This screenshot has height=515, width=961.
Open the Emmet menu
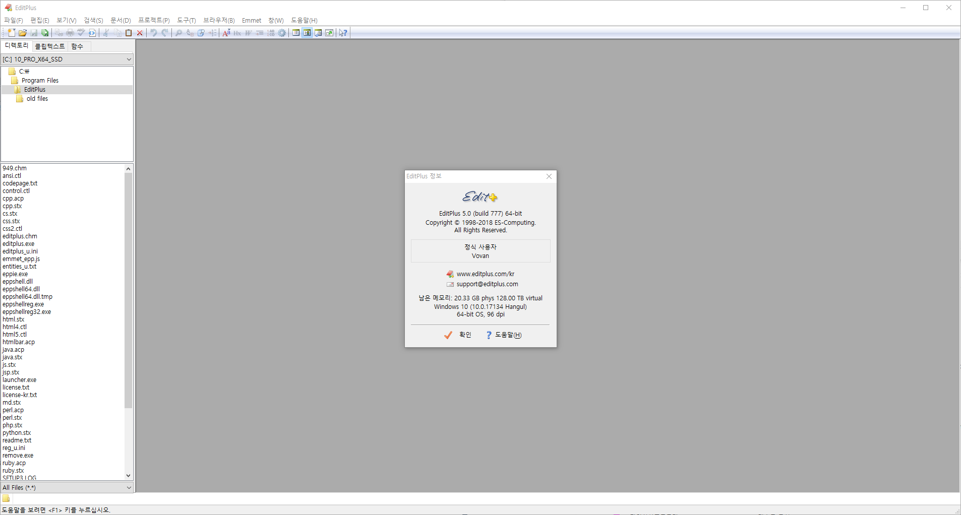[x=252, y=20]
